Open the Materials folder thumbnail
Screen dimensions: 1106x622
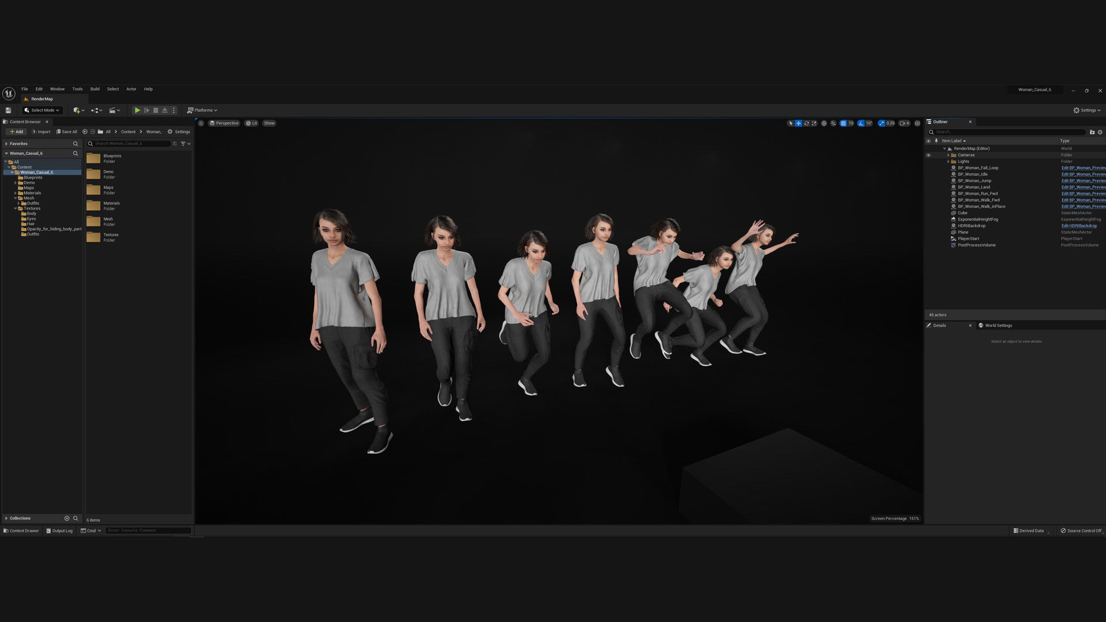(x=93, y=206)
